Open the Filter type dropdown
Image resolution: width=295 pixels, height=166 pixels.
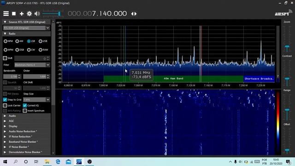32,65
